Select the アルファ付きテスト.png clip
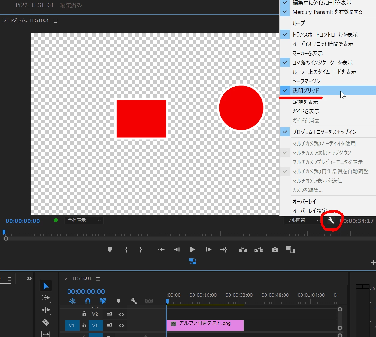 (x=205, y=325)
